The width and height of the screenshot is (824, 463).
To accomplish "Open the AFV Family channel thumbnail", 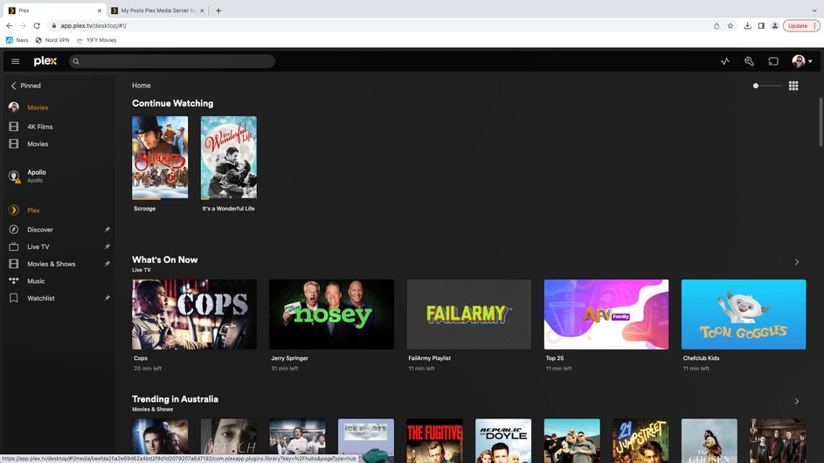I will click(x=606, y=314).
